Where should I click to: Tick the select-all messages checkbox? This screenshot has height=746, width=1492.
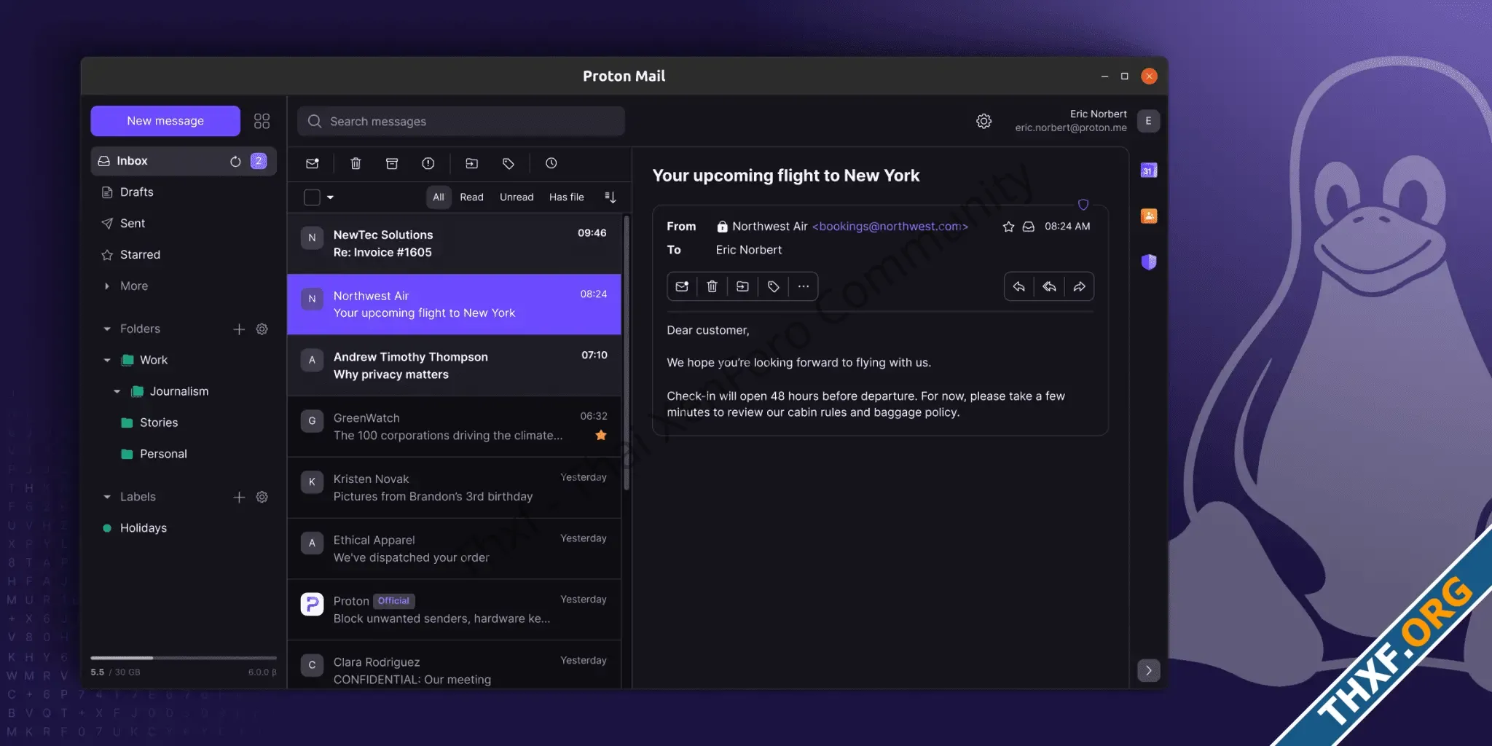(x=312, y=197)
